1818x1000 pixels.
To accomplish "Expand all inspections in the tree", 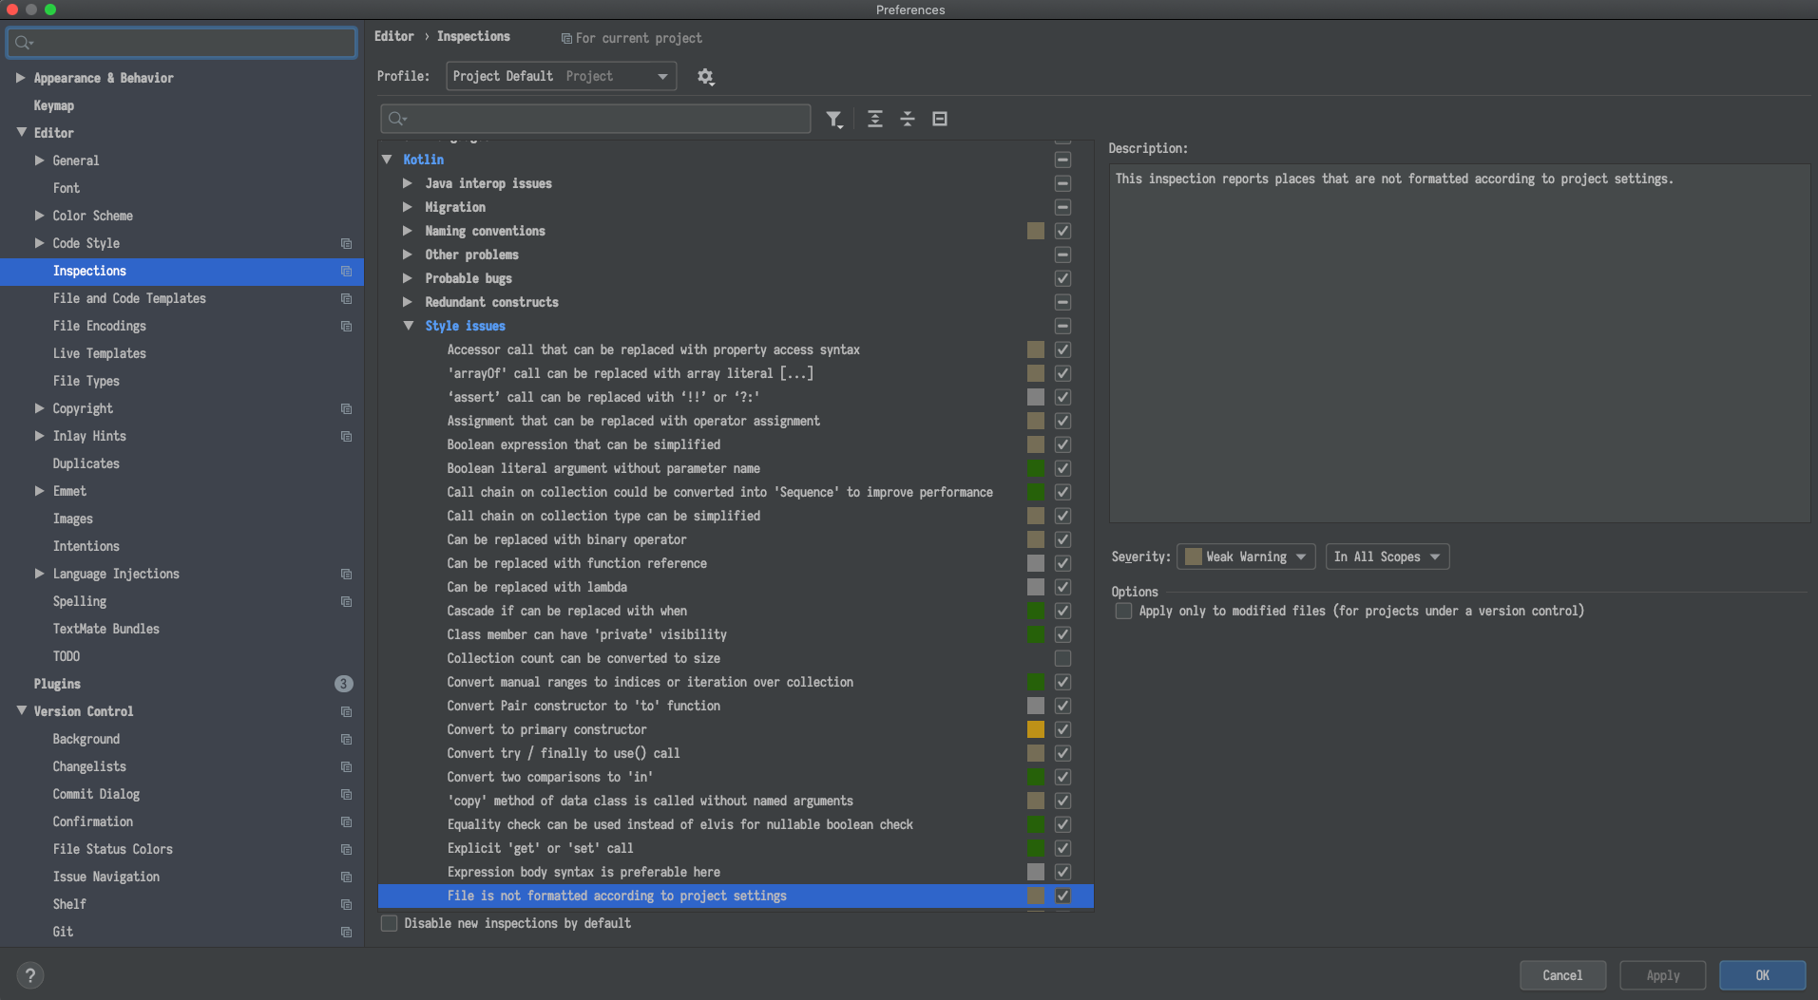I will (874, 119).
